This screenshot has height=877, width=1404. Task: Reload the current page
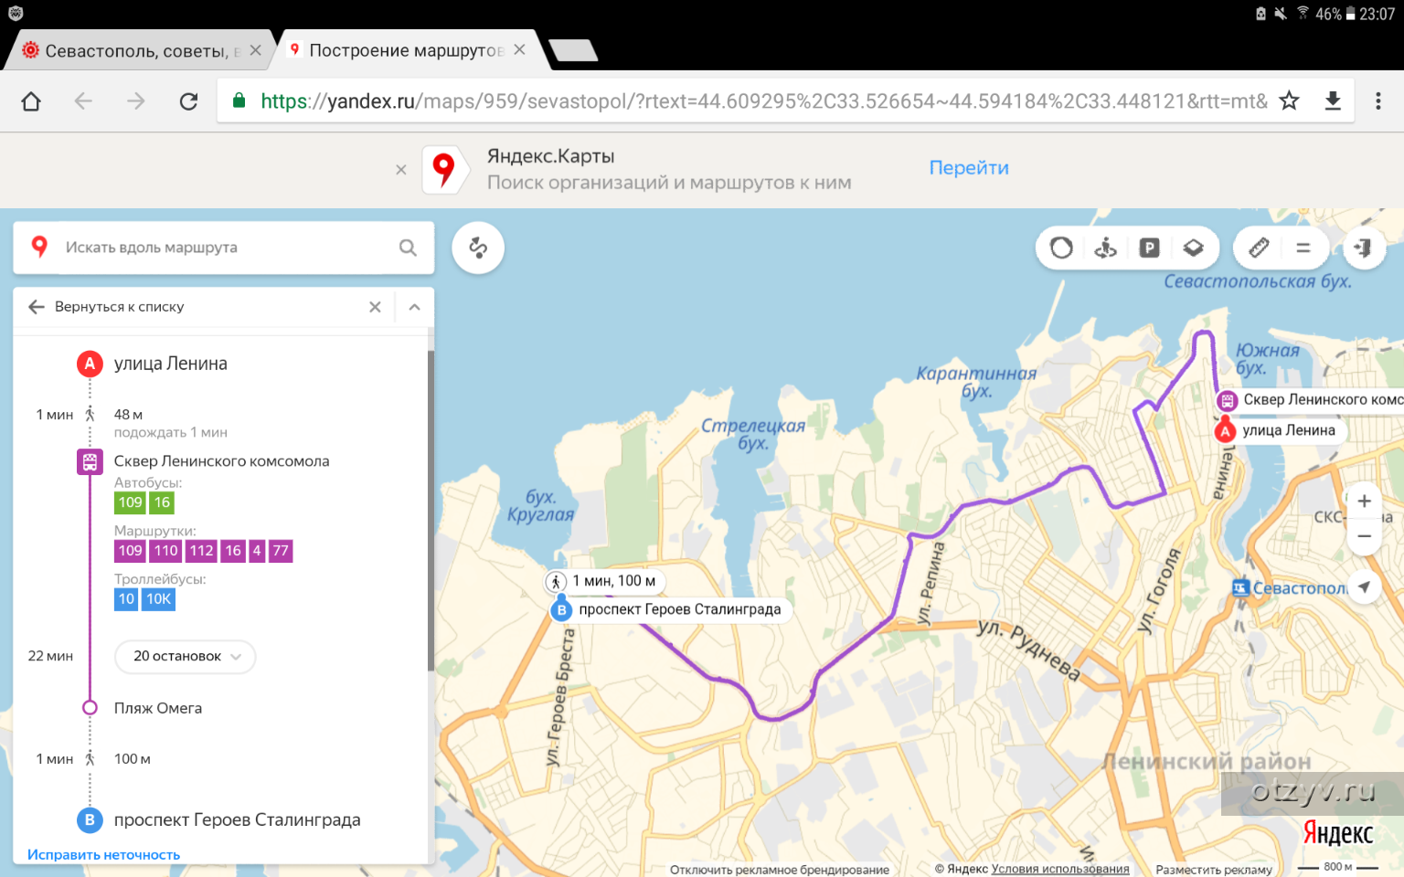pyautogui.click(x=188, y=100)
